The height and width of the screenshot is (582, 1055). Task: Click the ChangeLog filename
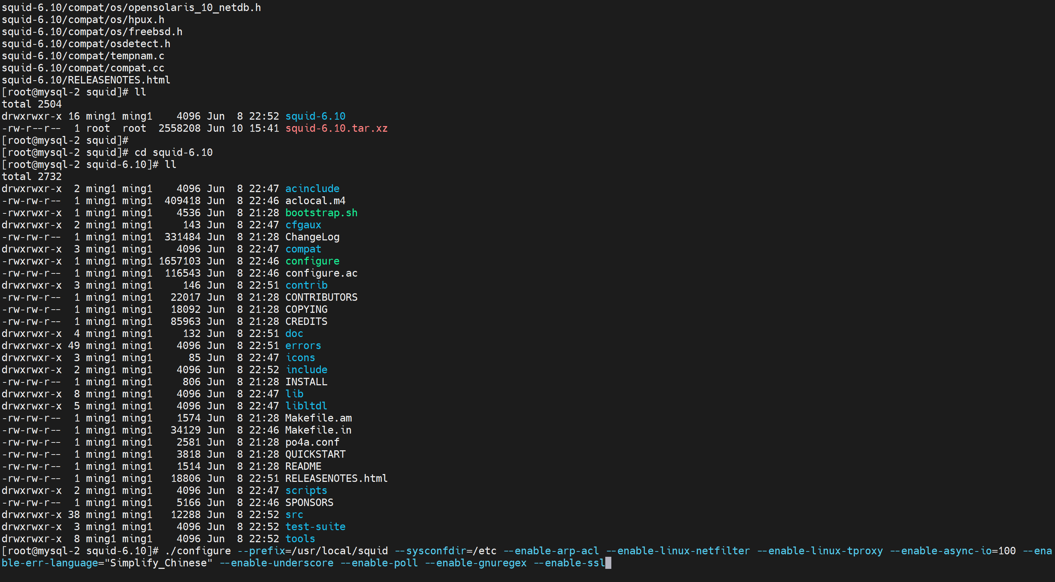(312, 237)
